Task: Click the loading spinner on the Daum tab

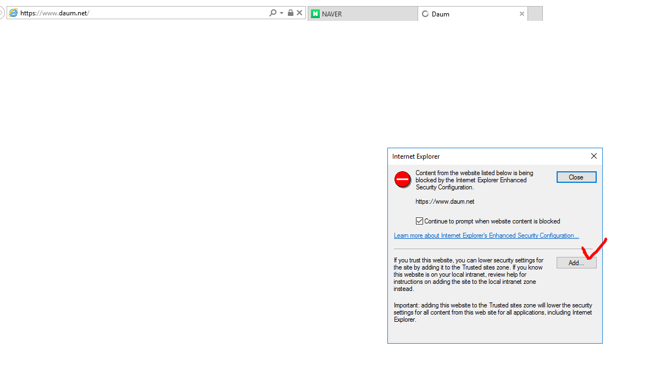Action: [425, 14]
